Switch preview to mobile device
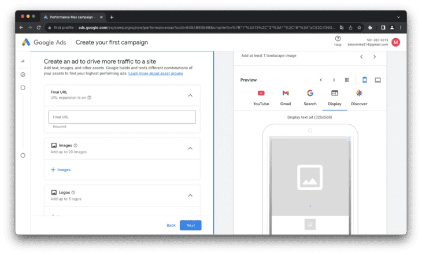This screenshot has height=255, width=422. point(364,80)
